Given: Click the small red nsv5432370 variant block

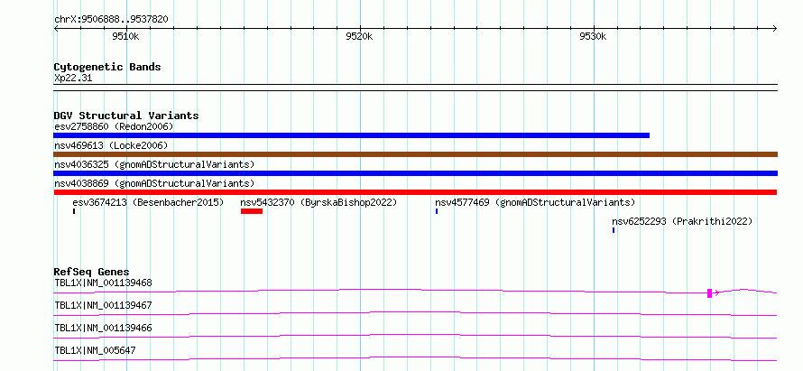Looking at the screenshot, I should (x=252, y=211).
